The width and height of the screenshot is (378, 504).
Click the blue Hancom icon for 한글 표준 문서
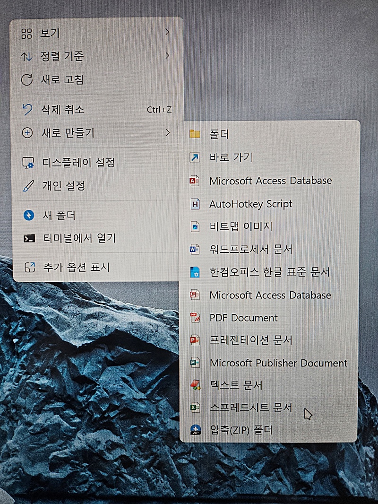[195, 272]
